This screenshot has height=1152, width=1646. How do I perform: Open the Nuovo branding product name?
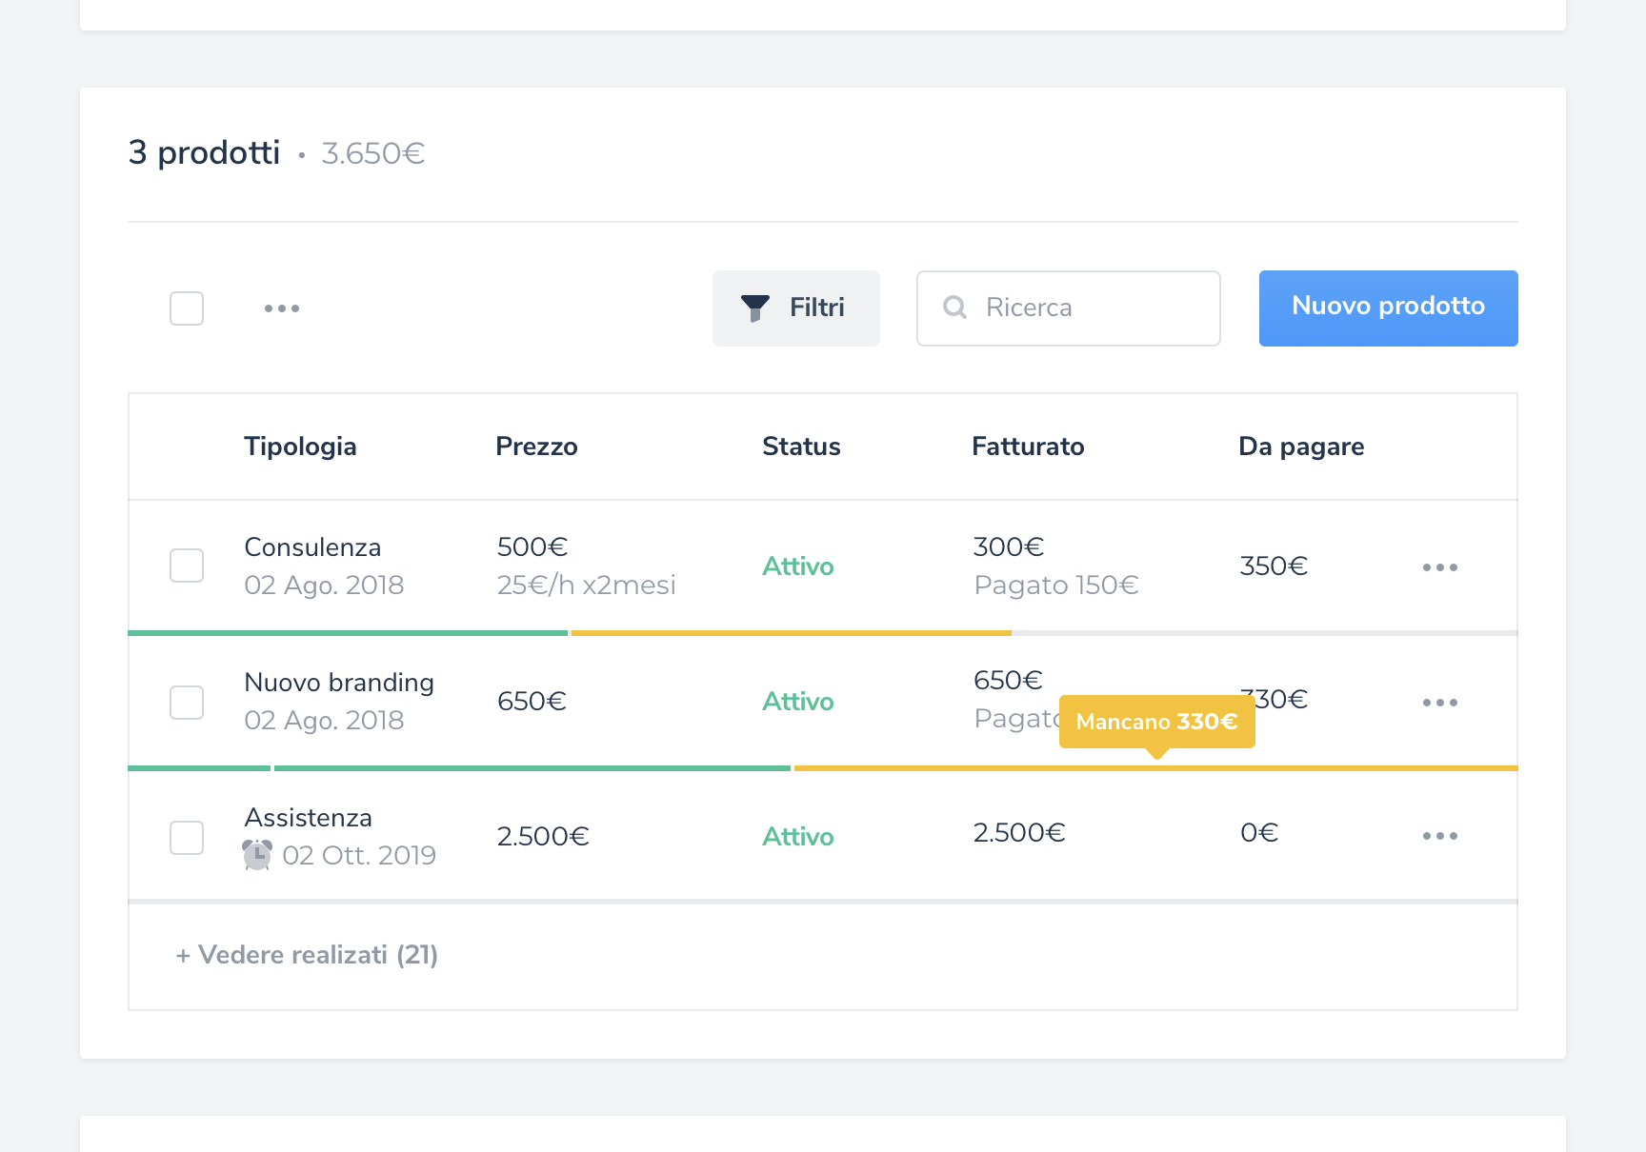tap(339, 683)
